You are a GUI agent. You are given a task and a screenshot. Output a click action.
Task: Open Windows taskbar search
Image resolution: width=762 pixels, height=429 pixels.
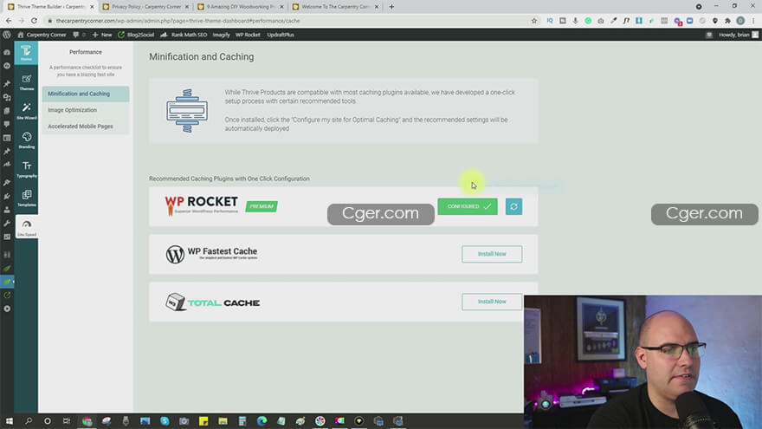pos(29,421)
